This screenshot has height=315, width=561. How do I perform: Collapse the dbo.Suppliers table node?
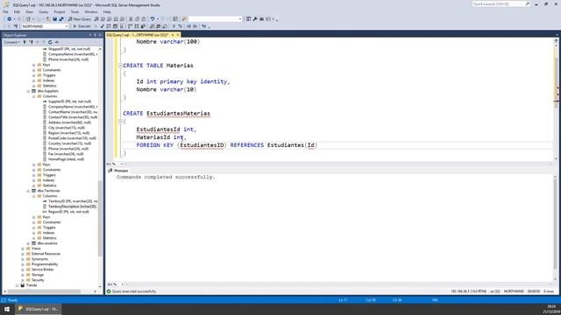[28, 91]
